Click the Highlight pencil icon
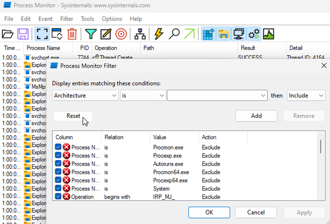 (106, 34)
